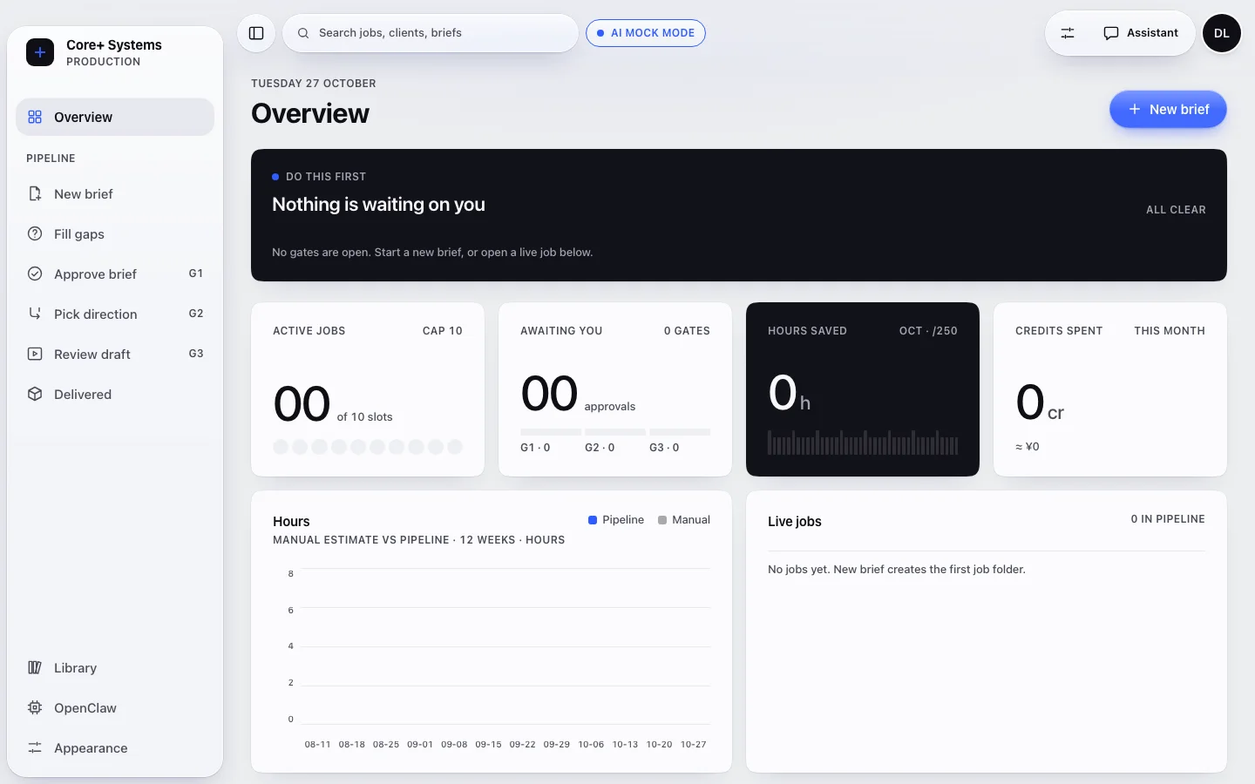Click the ALL CLEAR status text
The image size is (1255, 784).
[1176, 210]
